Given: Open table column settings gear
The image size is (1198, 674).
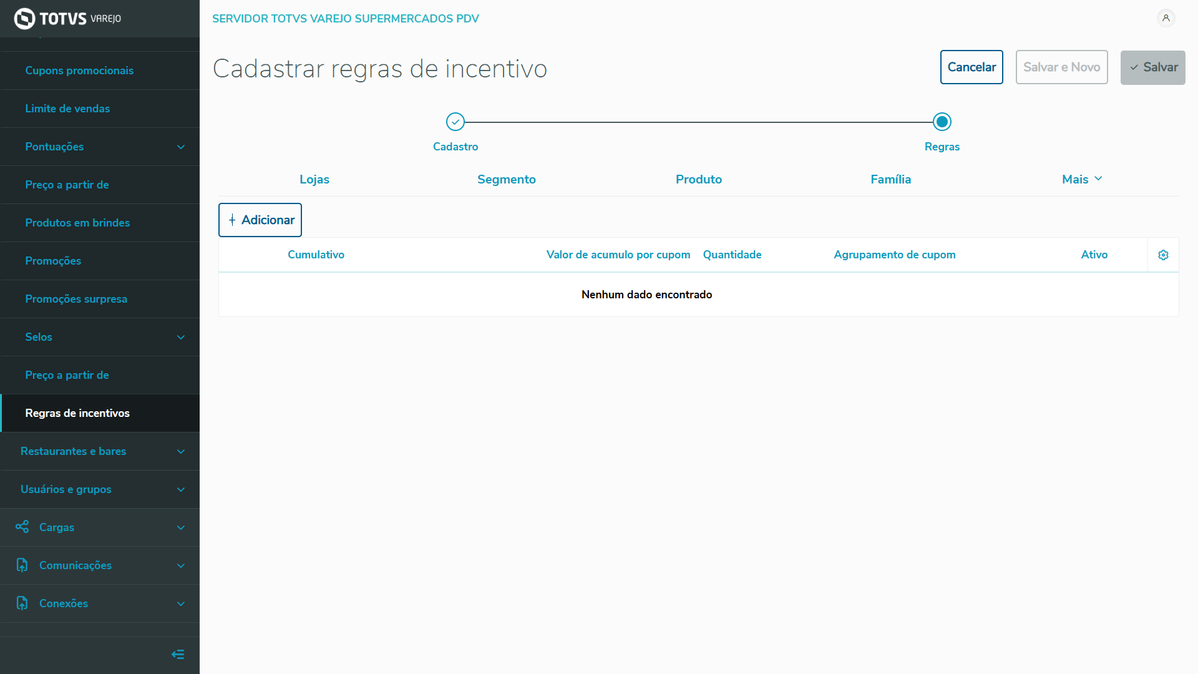Looking at the screenshot, I should point(1163,255).
